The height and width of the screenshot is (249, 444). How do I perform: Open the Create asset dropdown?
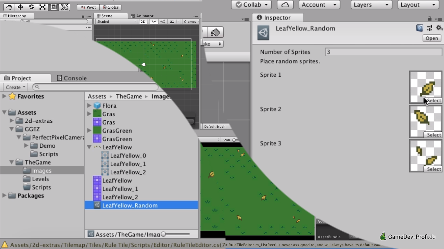pyautogui.click(x=15, y=87)
